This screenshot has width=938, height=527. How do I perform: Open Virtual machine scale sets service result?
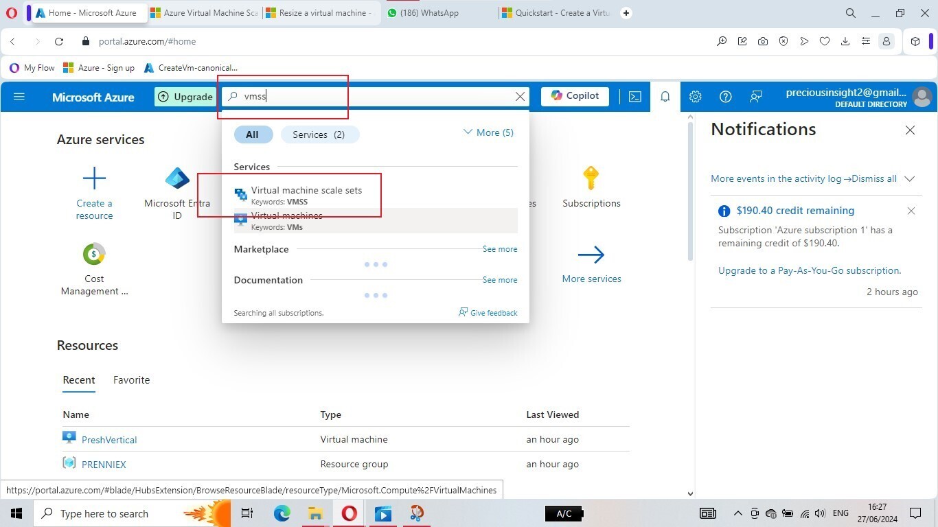click(x=376, y=196)
